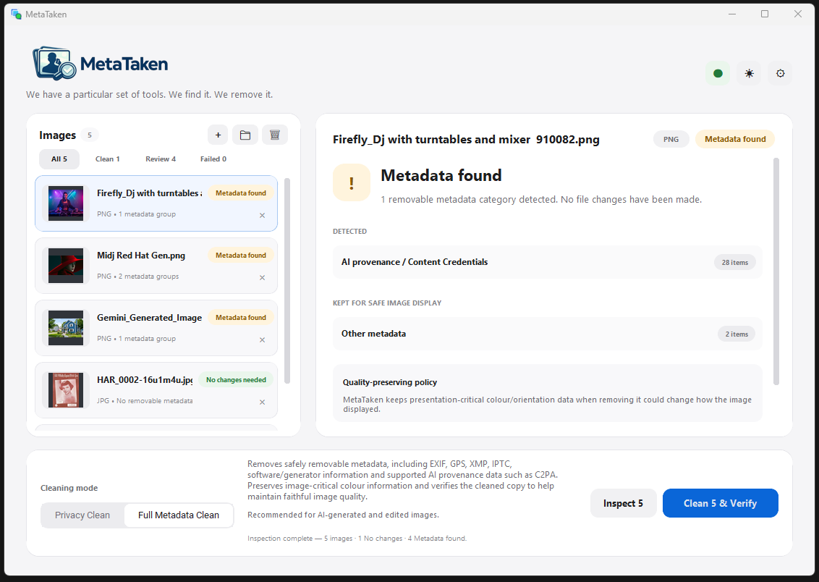This screenshot has height=582, width=819.
Task: Click the 28 items badge
Action: 735,262
